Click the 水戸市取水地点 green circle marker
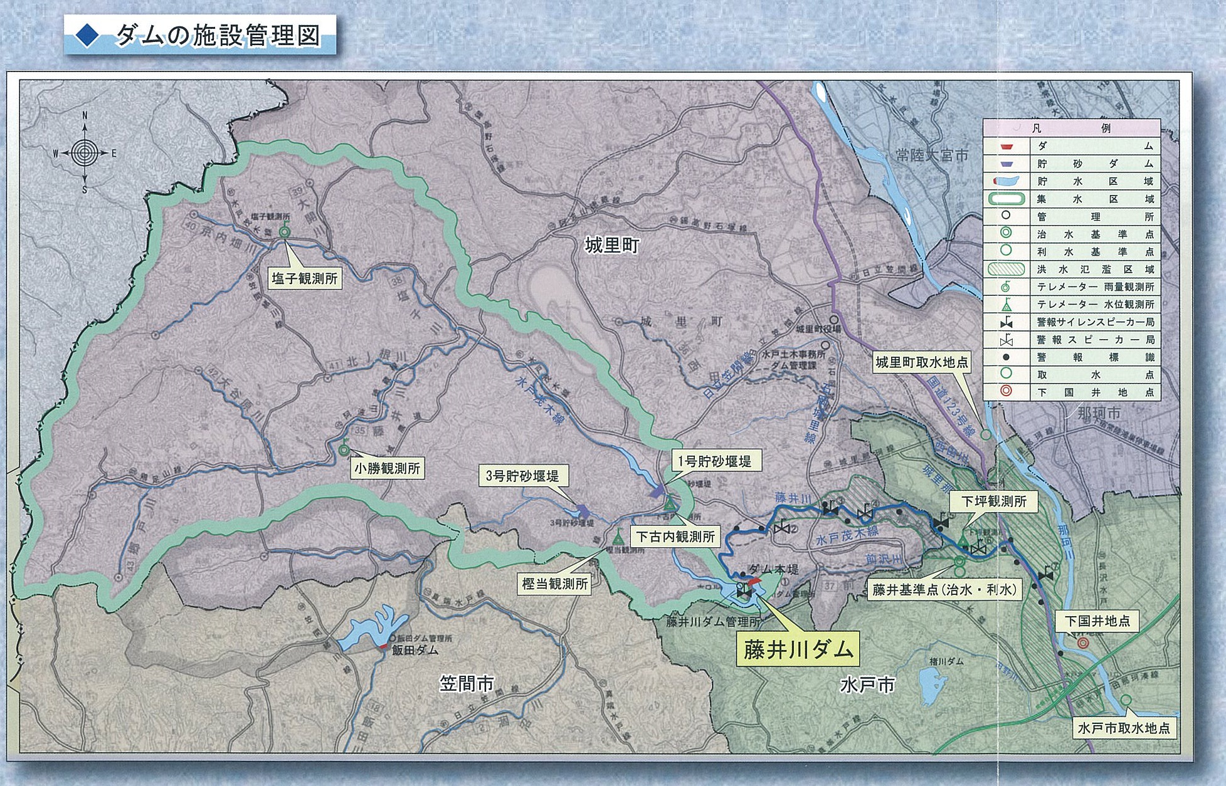This screenshot has height=786, width=1226. [1126, 700]
